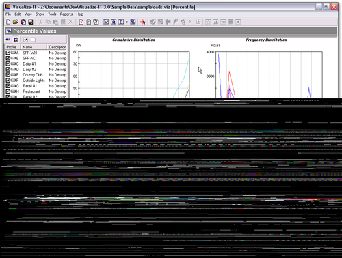The image size is (342, 258).
Task: Click the Cut scissors toolbar icon
Action: point(40,22)
